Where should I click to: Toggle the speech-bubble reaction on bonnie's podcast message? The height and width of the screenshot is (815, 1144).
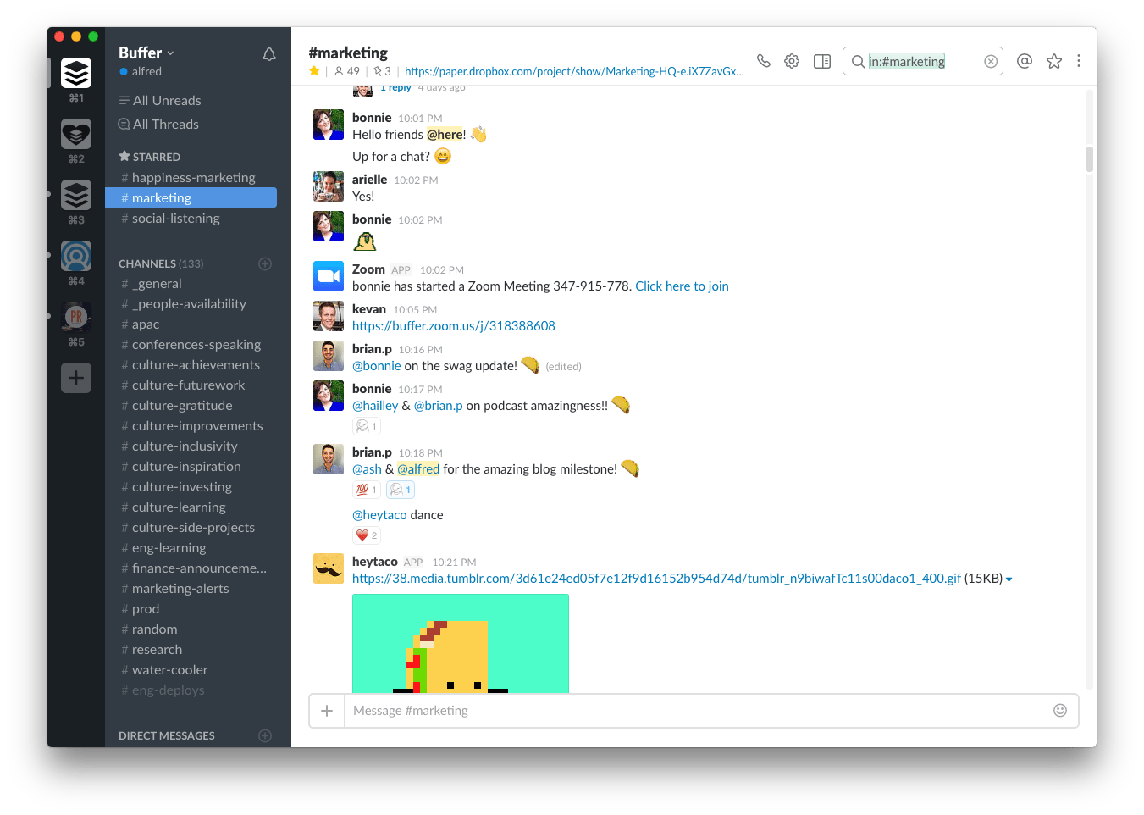click(367, 426)
